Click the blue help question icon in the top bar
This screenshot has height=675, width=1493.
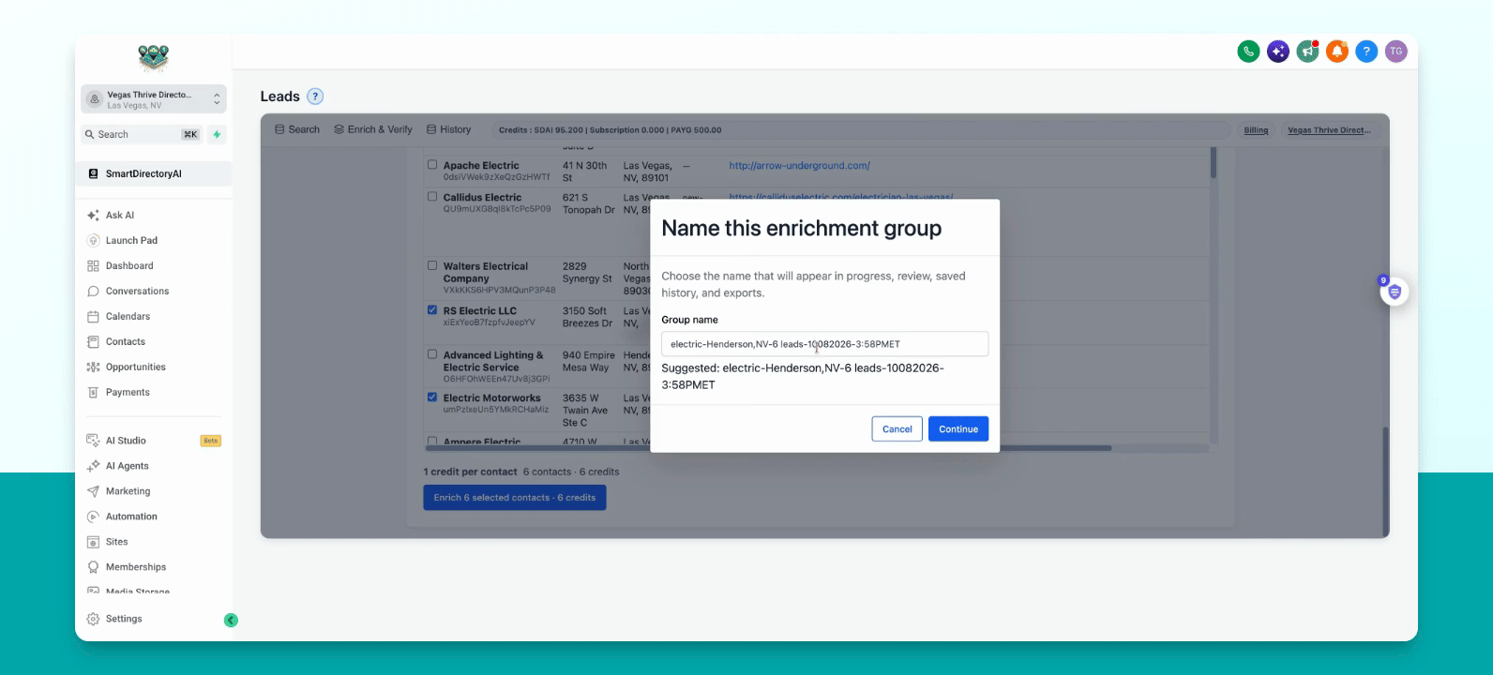pos(1367,52)
